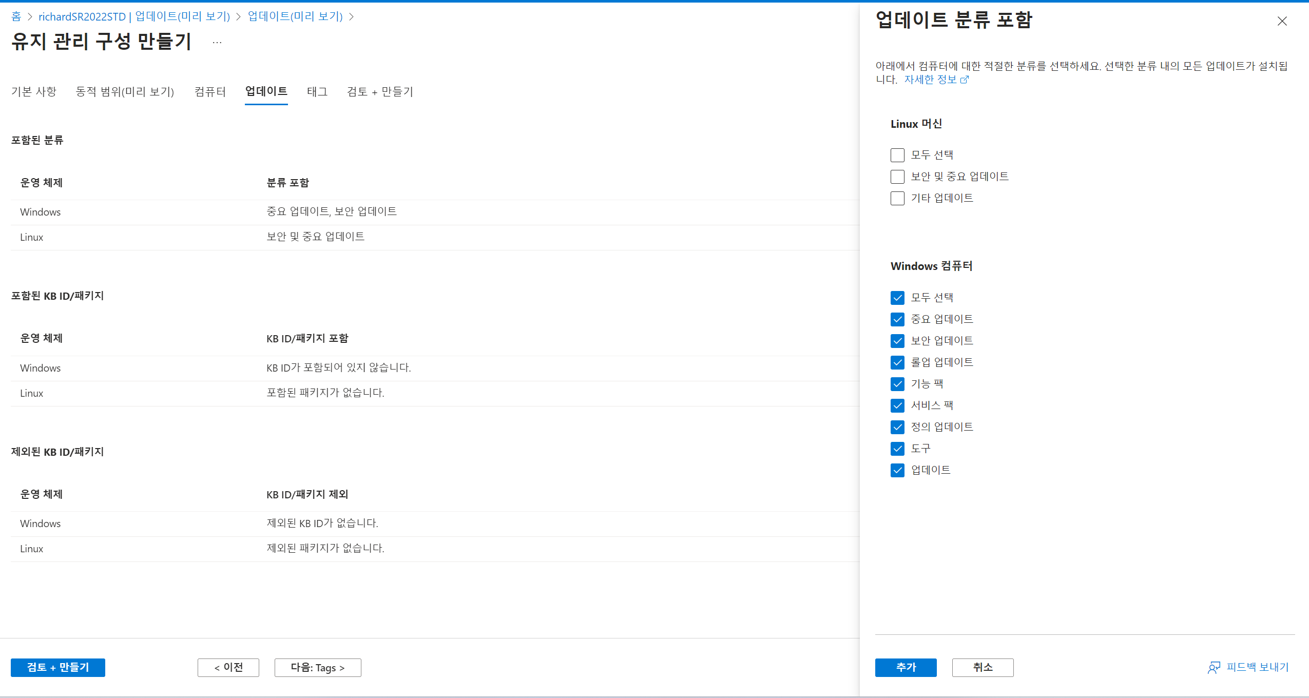Uncheck Windows 모두 선택 checkbox
The width and height of the screenshot is (1309, 698).
897,298
